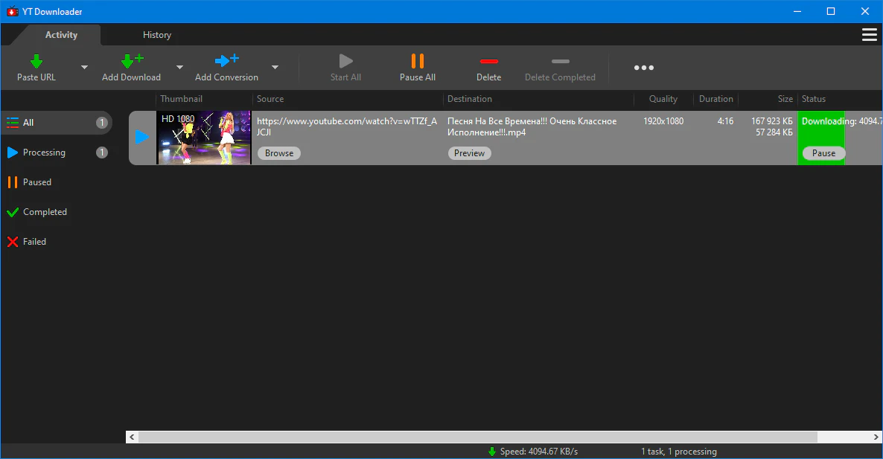The width and height of the screenshot is (883, 459).
Task: Click the red Delete icon
Action: click(x=488, y=61)
